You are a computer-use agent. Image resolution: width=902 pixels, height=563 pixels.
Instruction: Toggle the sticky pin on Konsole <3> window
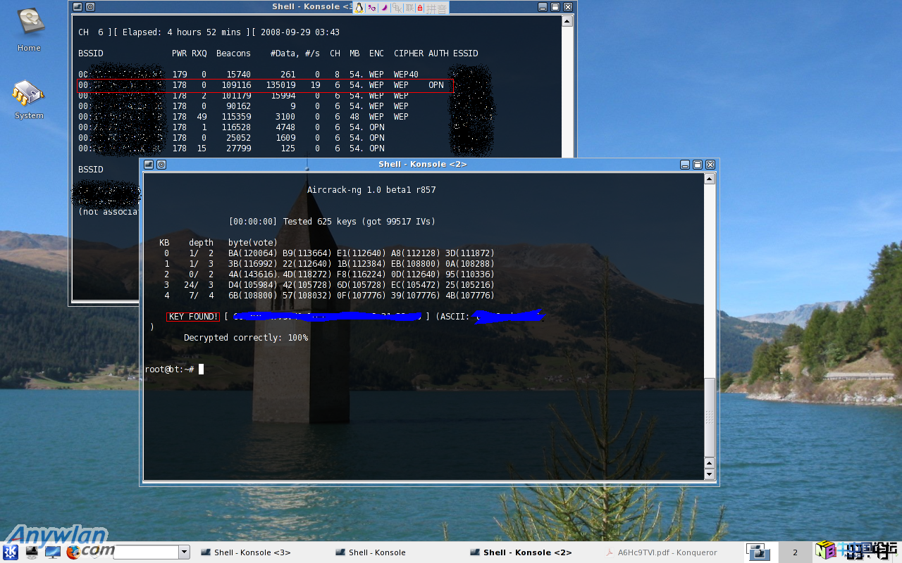click(x=90, y=7)
